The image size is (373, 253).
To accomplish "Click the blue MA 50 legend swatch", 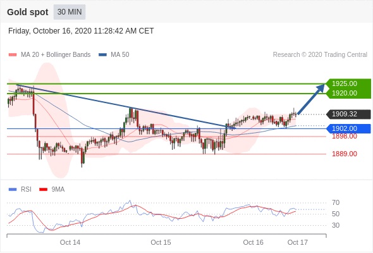I will (x=102, y=55).
